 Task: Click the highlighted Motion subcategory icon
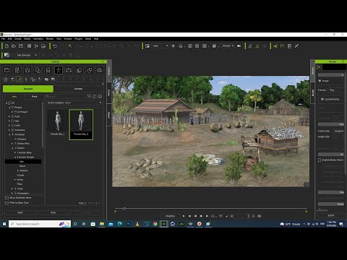point(19,79)
